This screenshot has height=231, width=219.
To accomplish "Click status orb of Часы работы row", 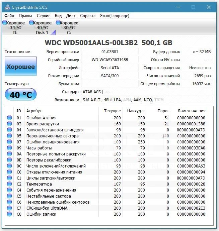I will pos(9,148).
